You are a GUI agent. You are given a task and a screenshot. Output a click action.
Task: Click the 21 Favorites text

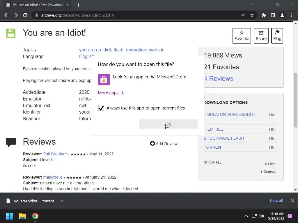(x=221, y=67)
